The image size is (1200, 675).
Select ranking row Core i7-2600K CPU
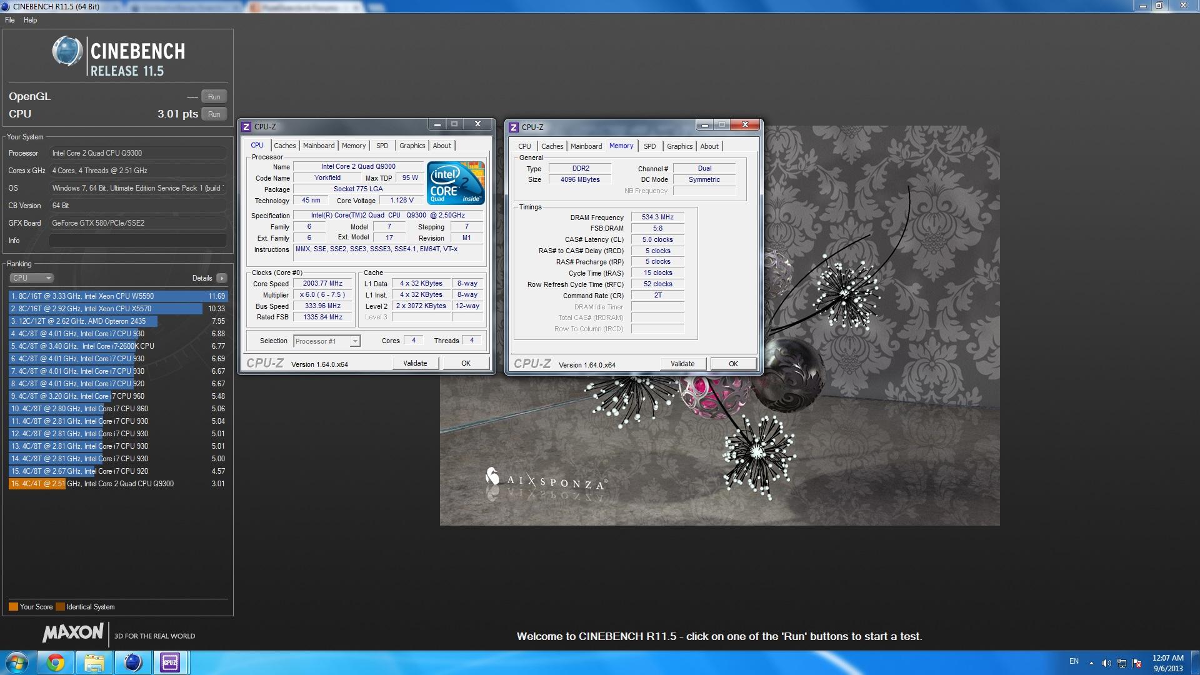pyautogui.click(x=118, y=346)
